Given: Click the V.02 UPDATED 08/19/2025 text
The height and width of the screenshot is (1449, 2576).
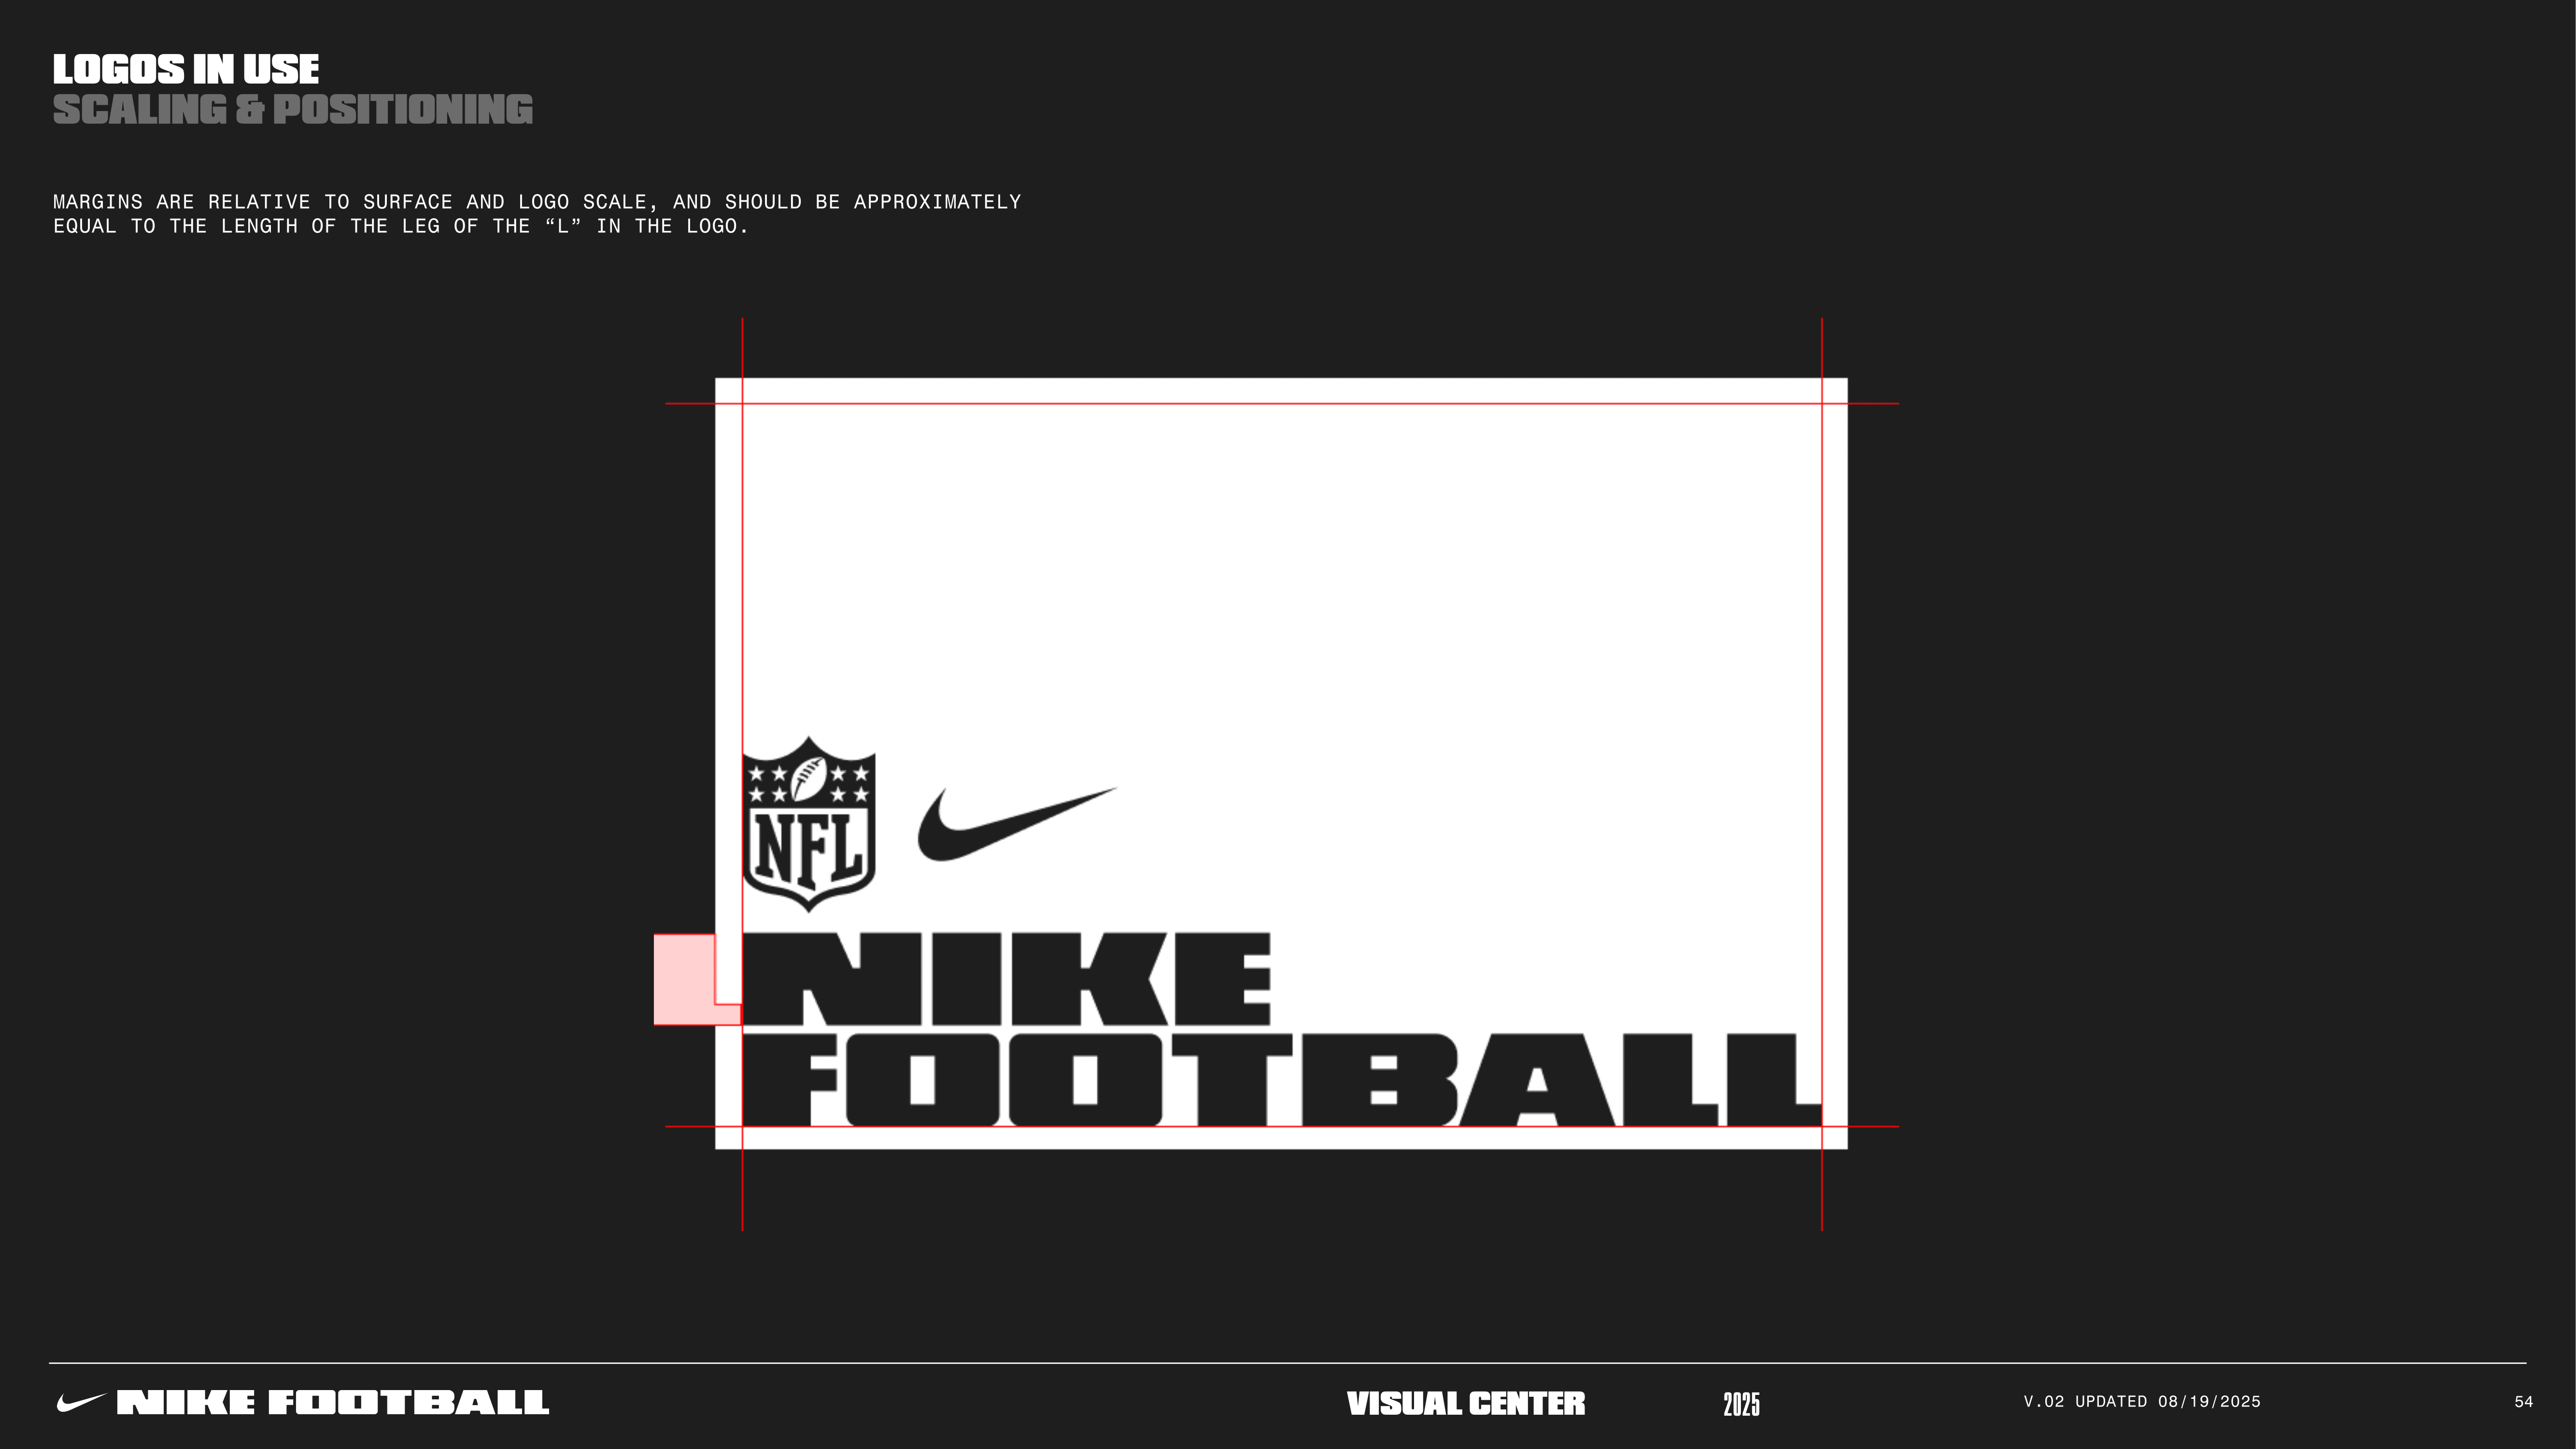Looking at the screenshot, I should pos(2142,1402).
